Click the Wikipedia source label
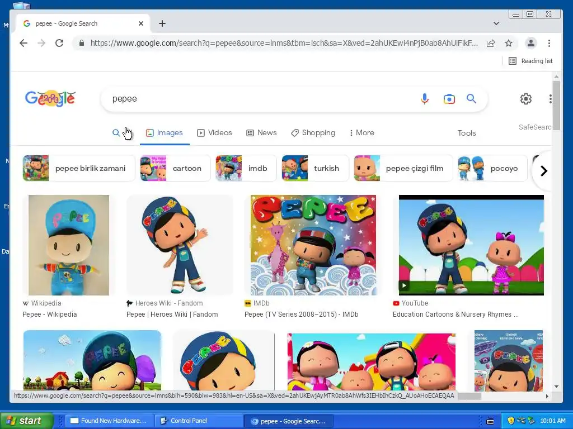Viewport: 573px width, 429px height. 42,303
